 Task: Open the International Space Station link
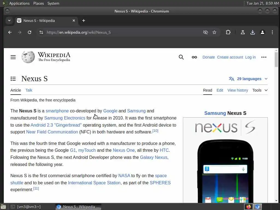coord(94,183)
